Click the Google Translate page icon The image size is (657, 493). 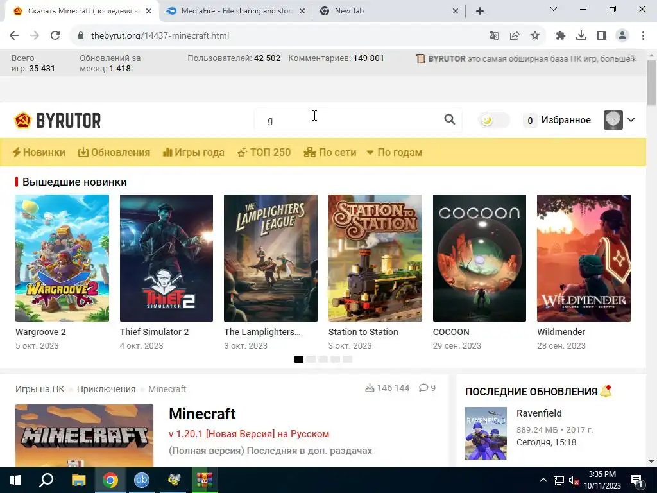494,36
